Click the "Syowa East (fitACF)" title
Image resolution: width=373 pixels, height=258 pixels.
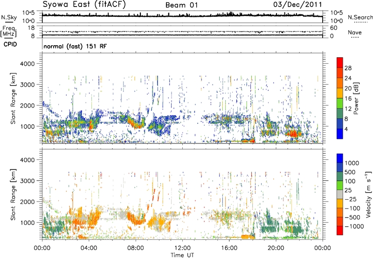coord(84,4)
